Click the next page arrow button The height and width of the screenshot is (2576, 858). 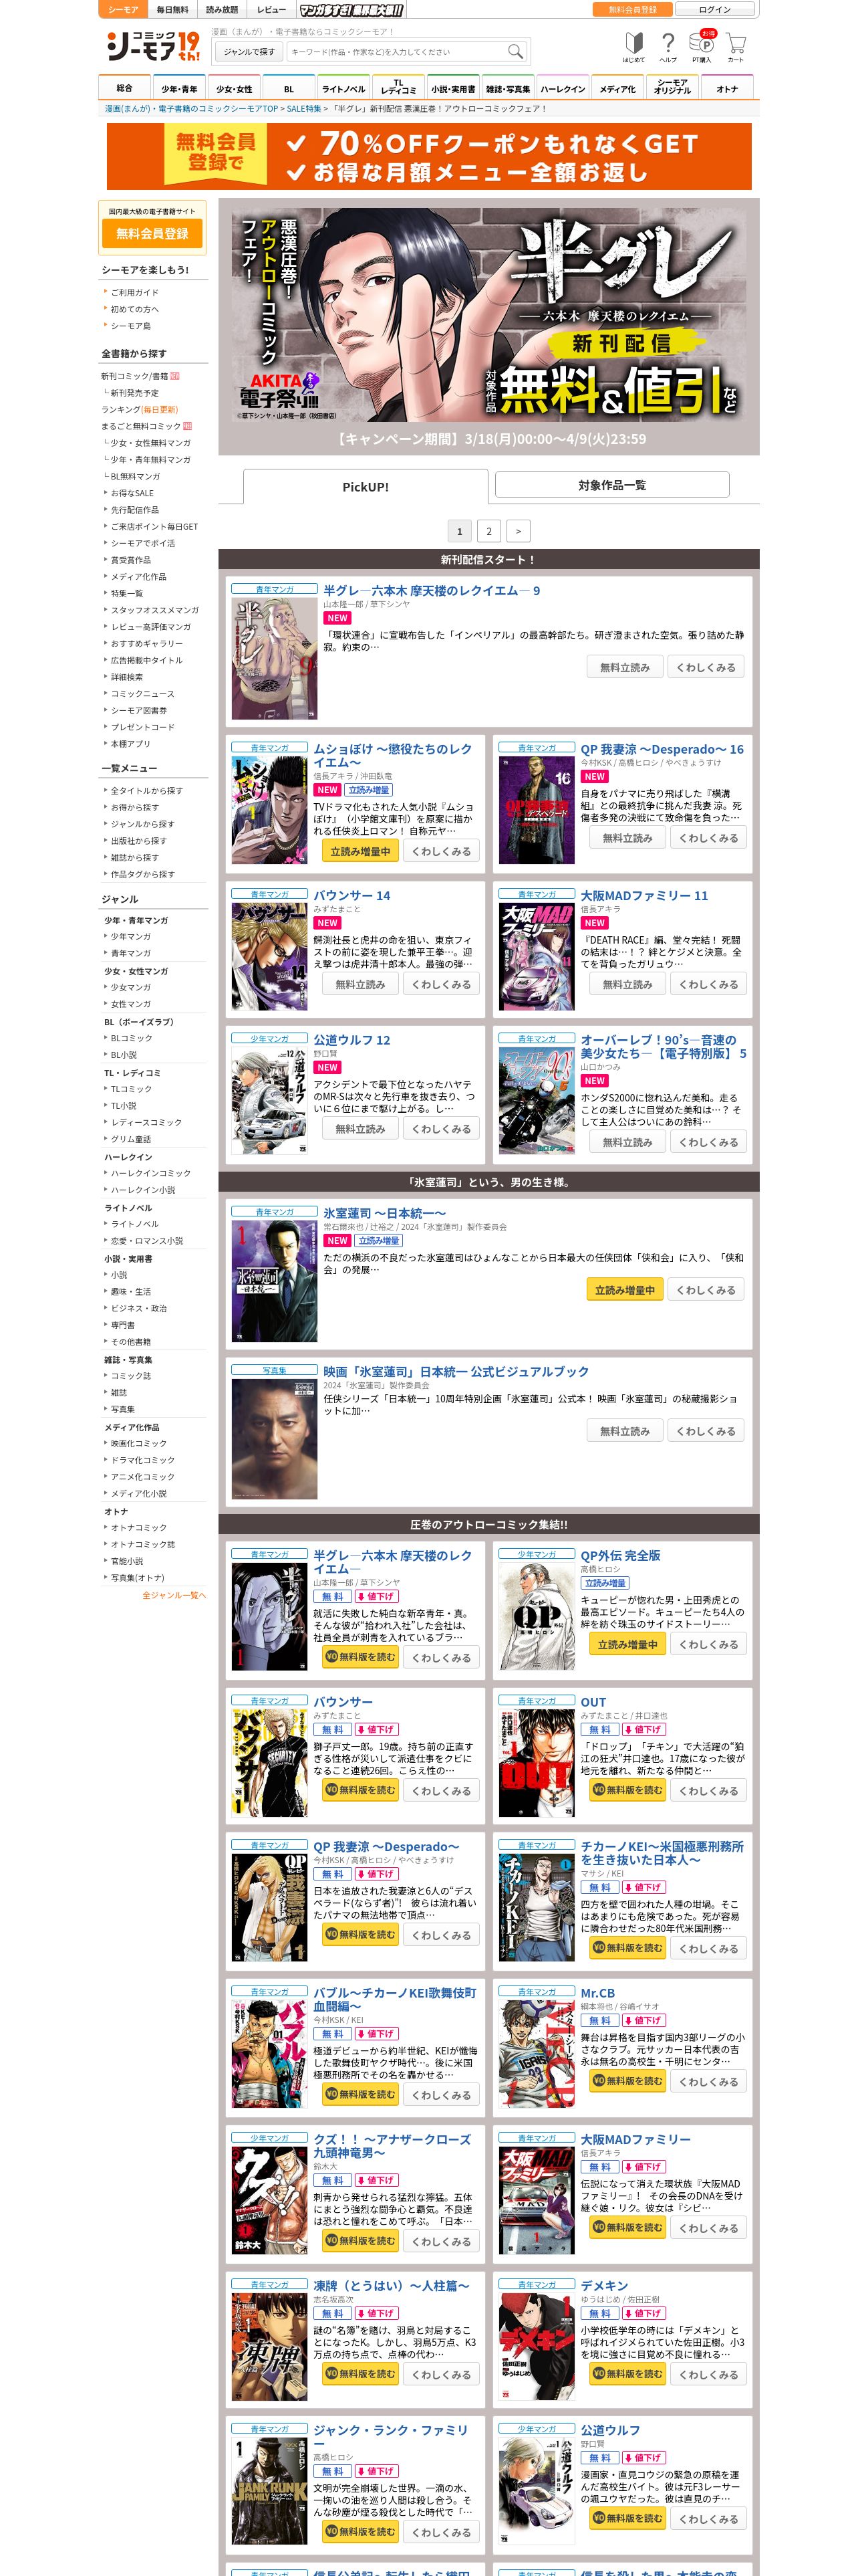[517, 531]
